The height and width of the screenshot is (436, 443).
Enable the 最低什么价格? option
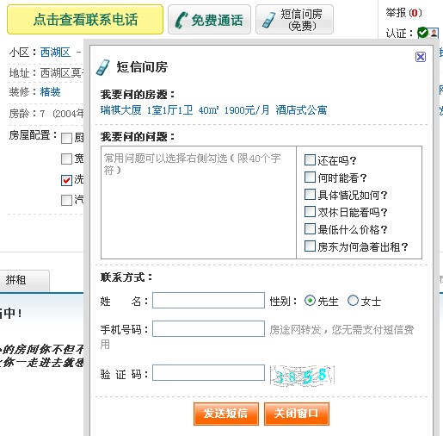310,229
